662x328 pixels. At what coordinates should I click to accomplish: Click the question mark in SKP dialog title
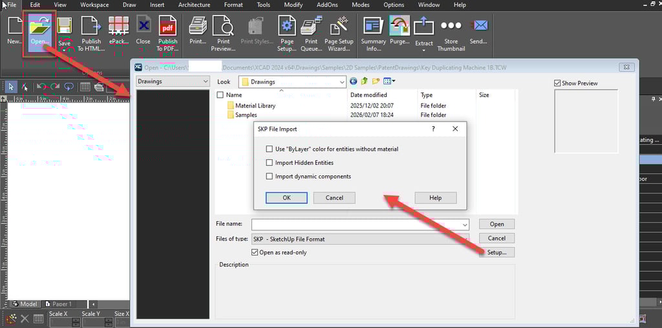click(x=433, y=129)
